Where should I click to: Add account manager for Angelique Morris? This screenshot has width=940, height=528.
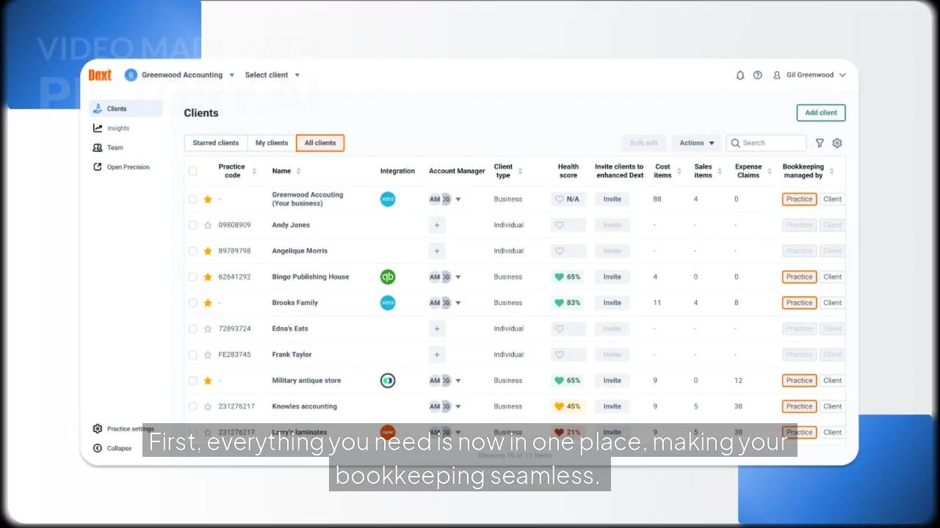(437, 251)
